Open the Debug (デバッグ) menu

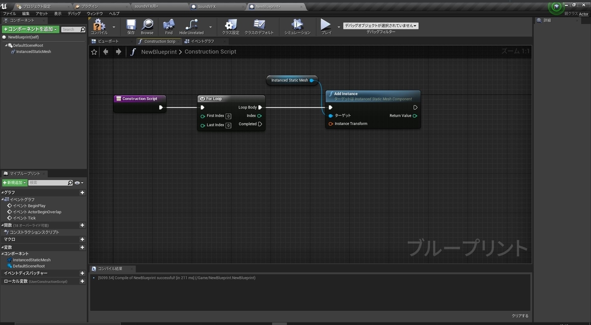[74, 13]
